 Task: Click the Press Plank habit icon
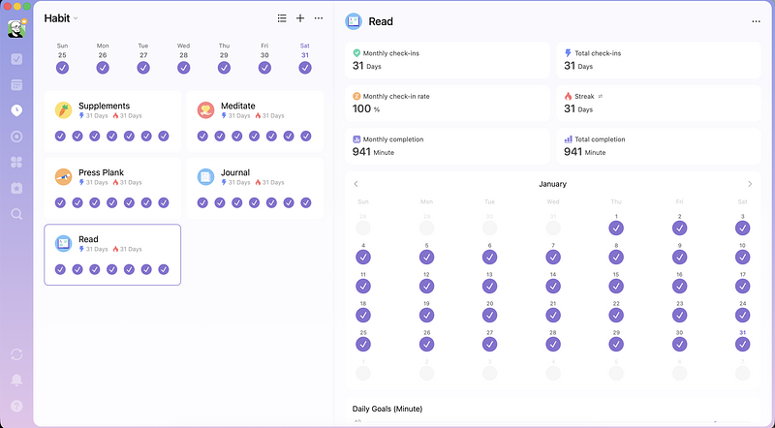[x=63, y=177]
